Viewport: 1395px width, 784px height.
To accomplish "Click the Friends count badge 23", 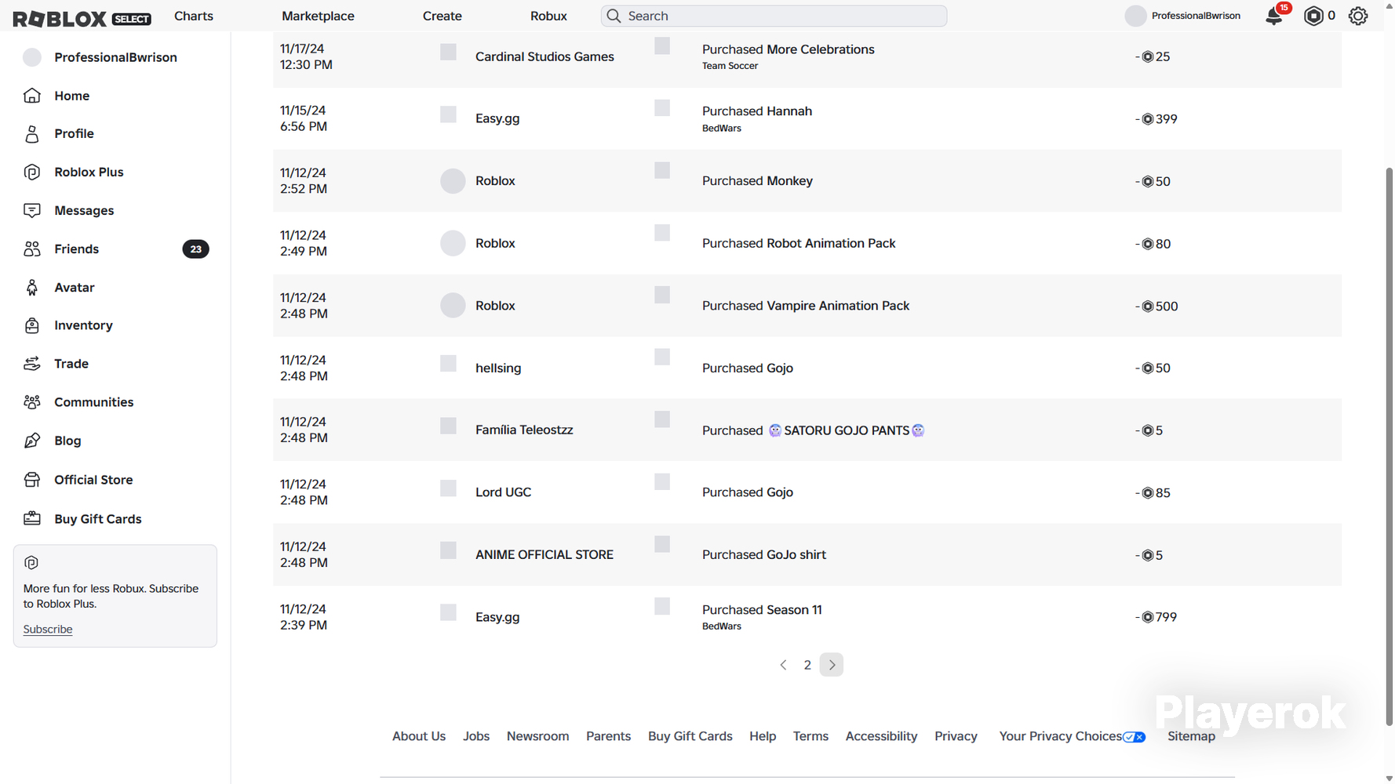I will (x=196, y=249).
